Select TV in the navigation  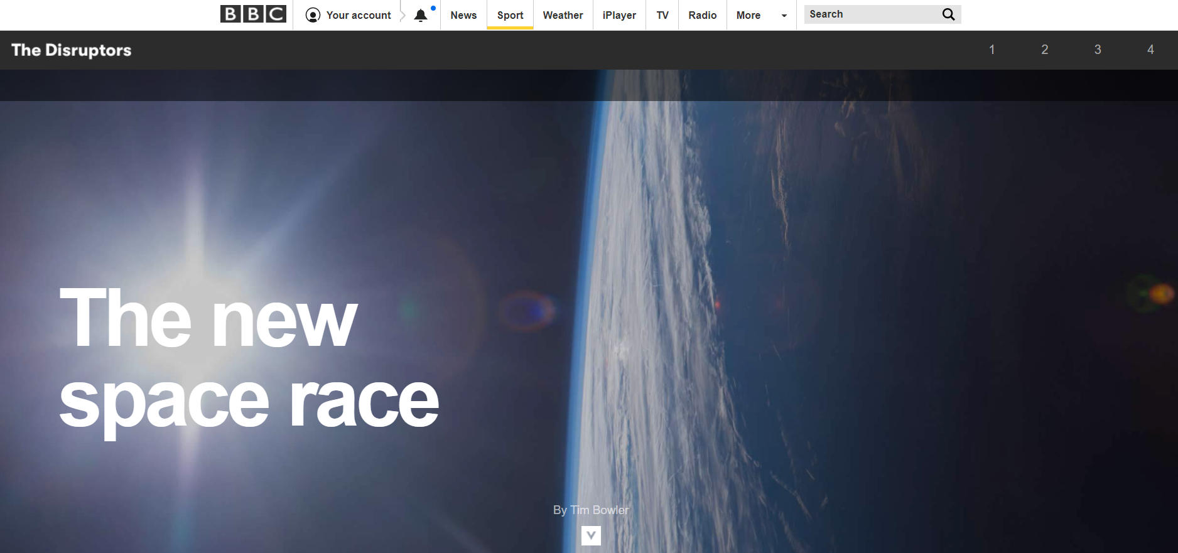click(662, 15)
